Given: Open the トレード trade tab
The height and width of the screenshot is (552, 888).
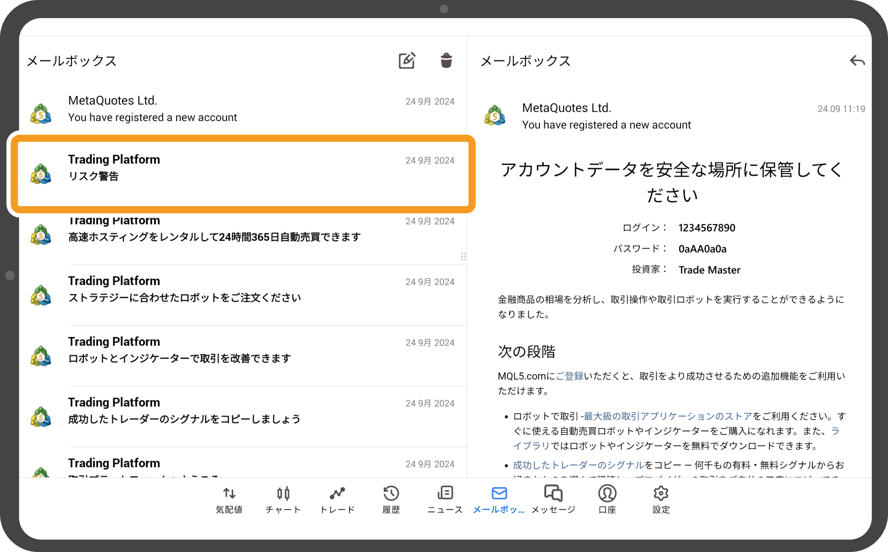Looking at the screenshot, I should click(x=337, y=500).
